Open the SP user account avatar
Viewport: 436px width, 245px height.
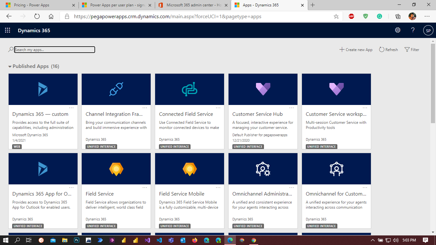(x=428, y=31)
